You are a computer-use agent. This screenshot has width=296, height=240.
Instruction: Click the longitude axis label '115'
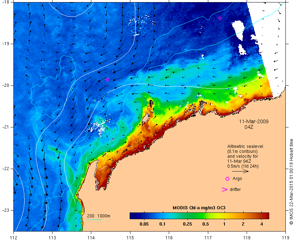coord(130,238)
